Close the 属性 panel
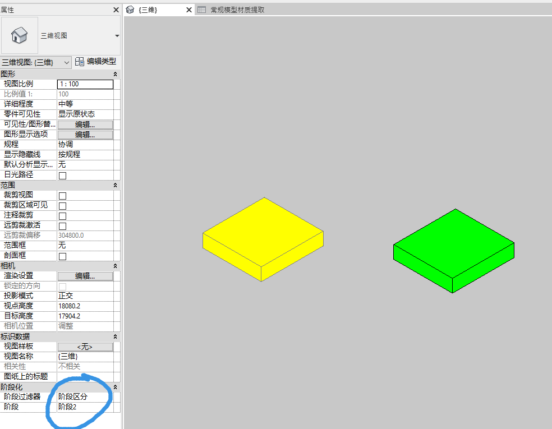Image resolution: width=552 pixels, height=429 pixels. [x=116, y=10]
